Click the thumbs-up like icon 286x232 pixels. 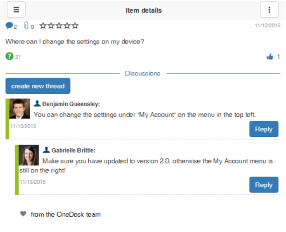click(270, 56)
